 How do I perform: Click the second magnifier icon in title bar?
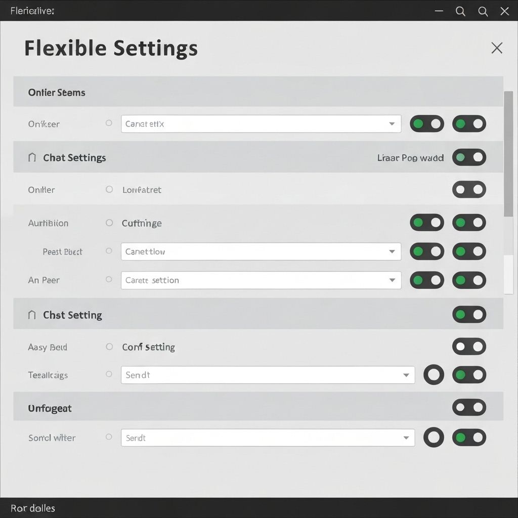pyautogui.click(x=483, y=11)
